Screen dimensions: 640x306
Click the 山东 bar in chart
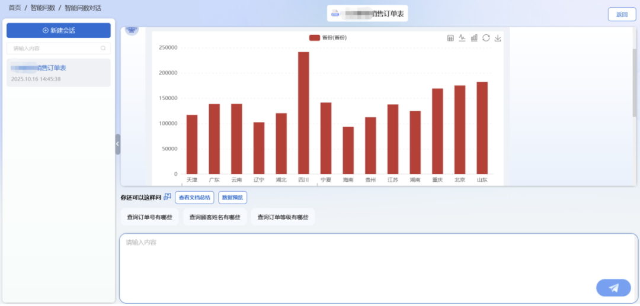482,128
